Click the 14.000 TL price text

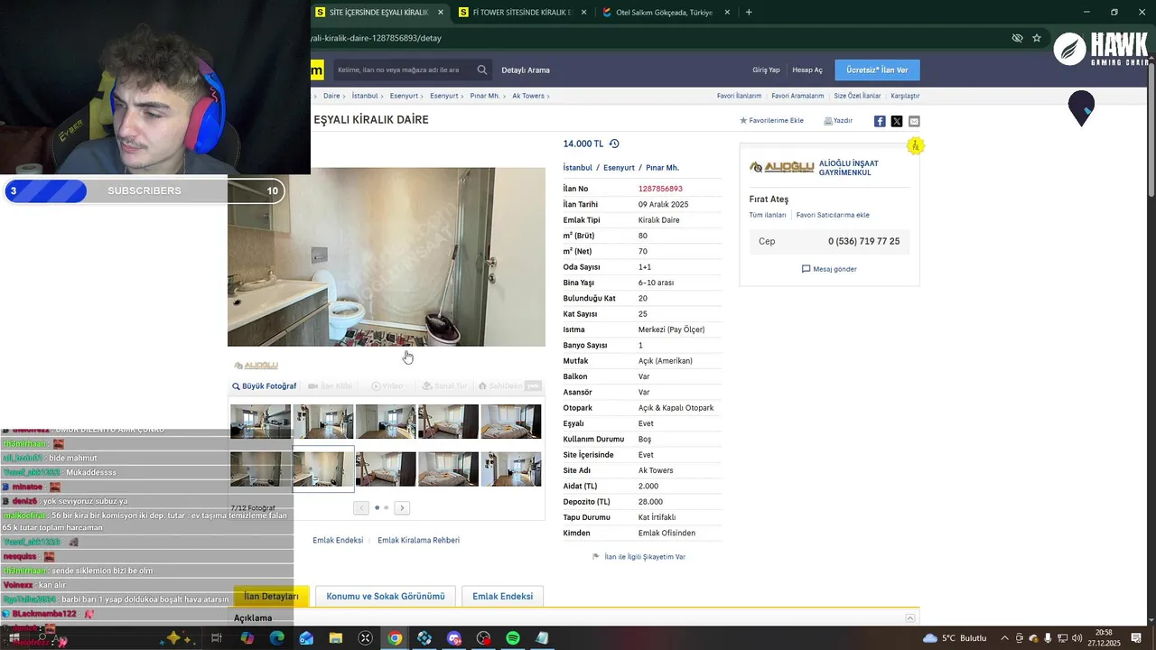tap(583, 144)
